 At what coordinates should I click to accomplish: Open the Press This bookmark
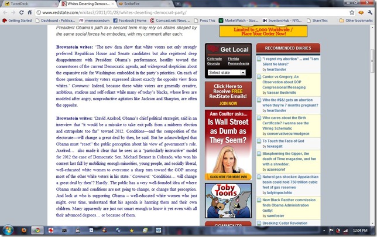pos(205,21)
